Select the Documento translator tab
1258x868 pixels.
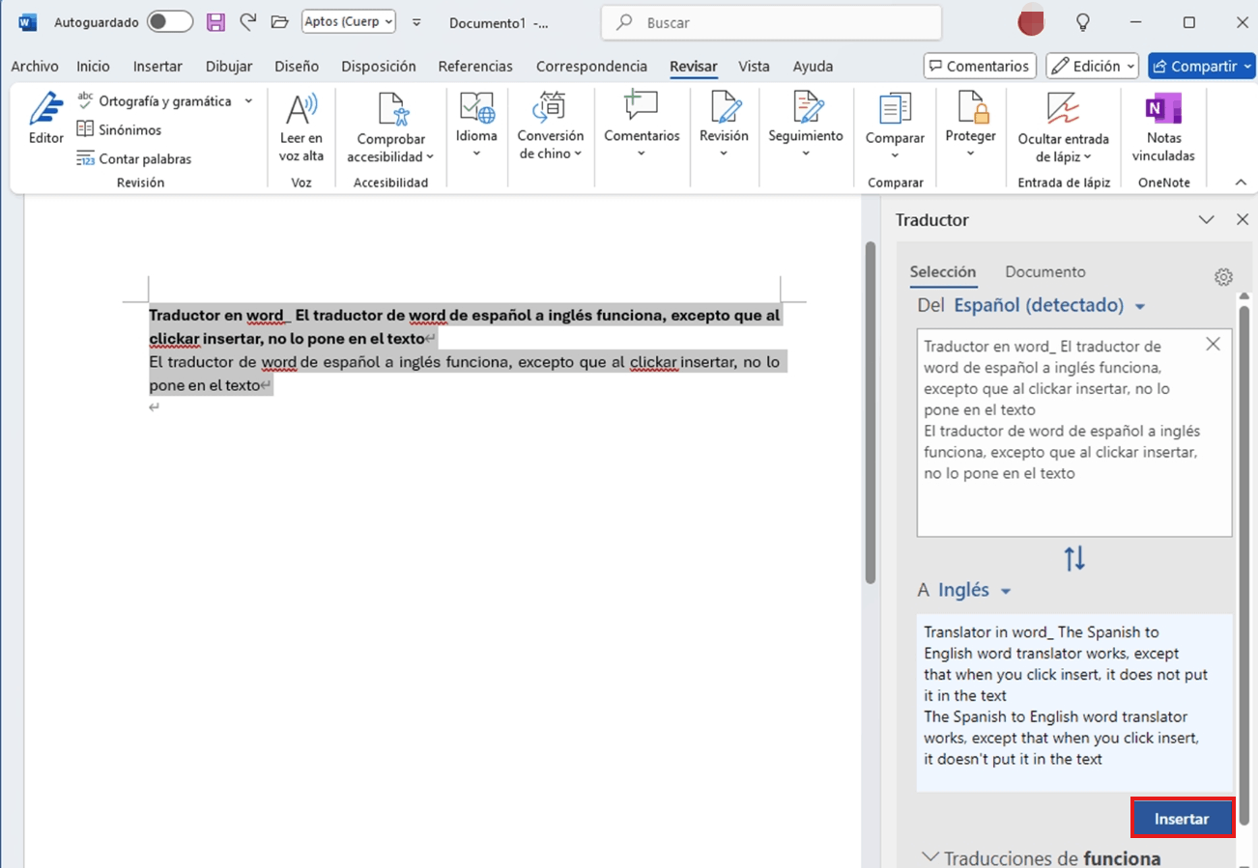[1045, 272]
